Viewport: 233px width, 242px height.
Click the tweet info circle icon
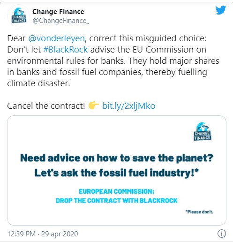[x=222, y=234]
